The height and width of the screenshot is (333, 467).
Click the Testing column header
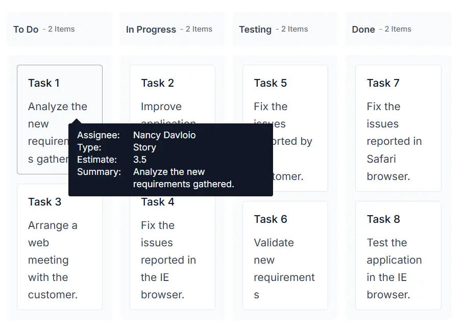(285, 29)
